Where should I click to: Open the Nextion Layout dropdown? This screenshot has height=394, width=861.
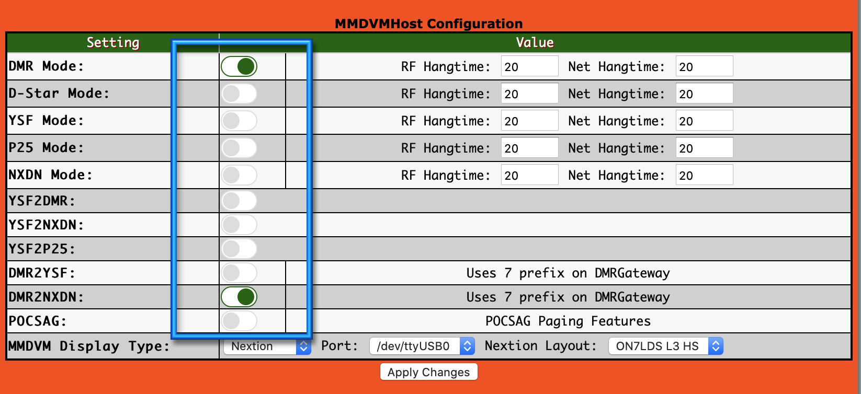pos(665,346)
